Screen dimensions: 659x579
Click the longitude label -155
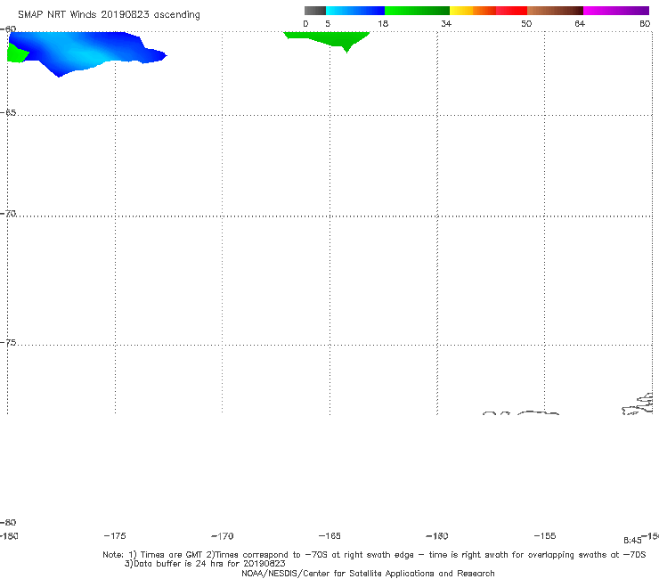click(x=545, y=535)
